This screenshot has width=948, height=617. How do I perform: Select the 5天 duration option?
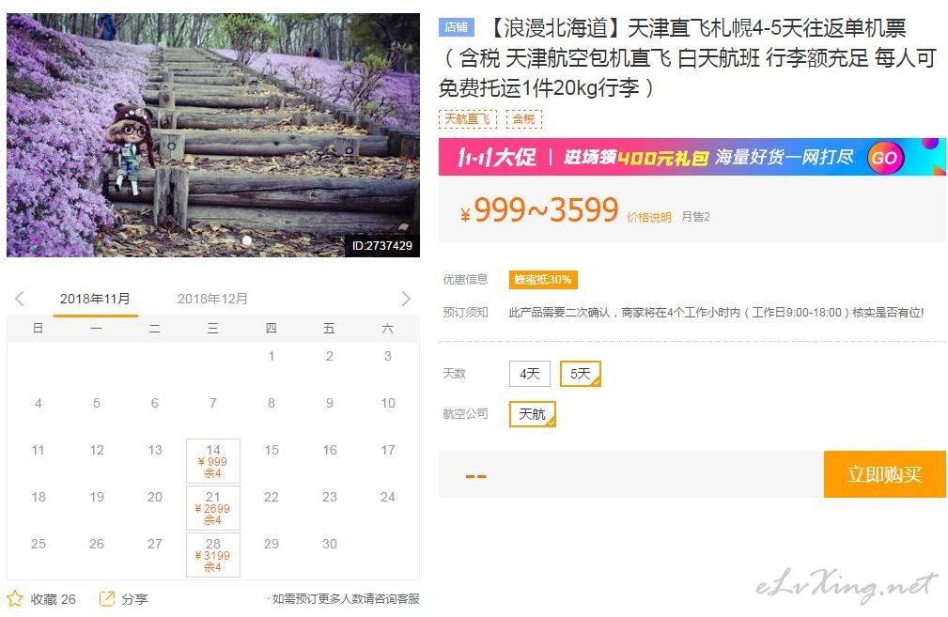tap(581, 374)
